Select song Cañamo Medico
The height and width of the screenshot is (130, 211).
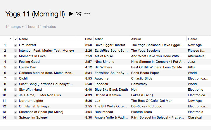coord(46,73)
